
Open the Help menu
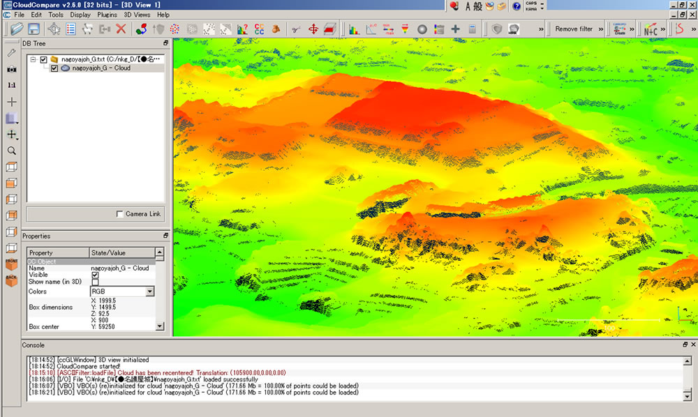click(163, 15)
